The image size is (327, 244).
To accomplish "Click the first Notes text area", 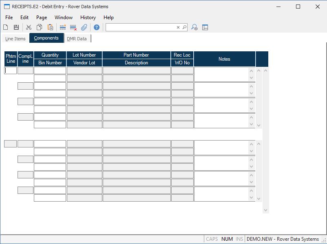I will tap(221, 74).
